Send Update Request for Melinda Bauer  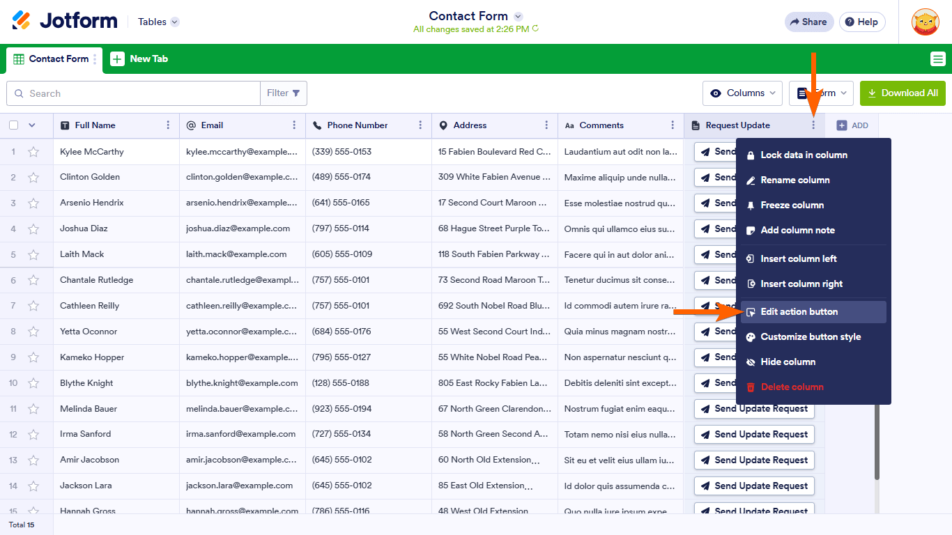(x=754, y=409)
